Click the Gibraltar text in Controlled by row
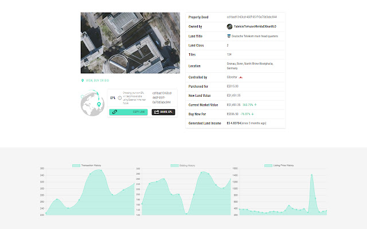The height and width of the screenshot is (229, 367). click(232, 77)
